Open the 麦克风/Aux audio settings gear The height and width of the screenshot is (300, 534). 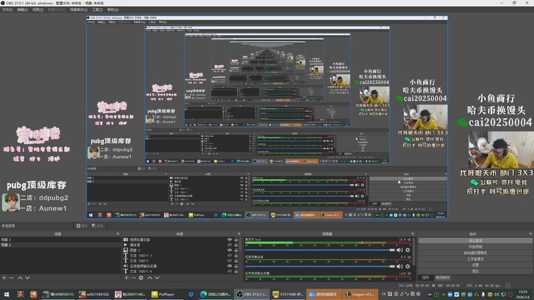408,250
